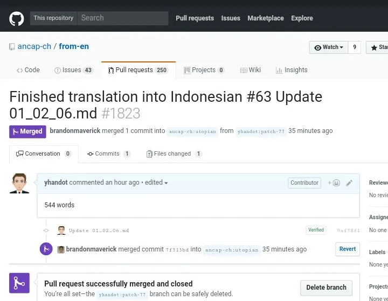Open the Wiki tab
This screenshot has width=388, height=301.
click(251, 70)
